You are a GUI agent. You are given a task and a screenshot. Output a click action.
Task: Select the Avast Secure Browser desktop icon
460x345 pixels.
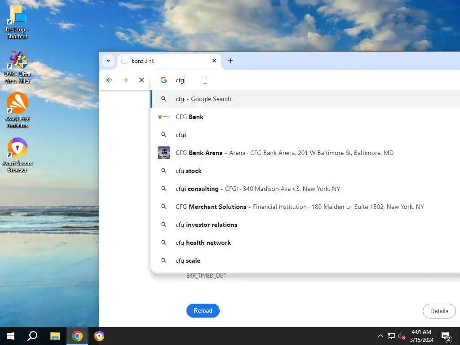click(18, 155)
